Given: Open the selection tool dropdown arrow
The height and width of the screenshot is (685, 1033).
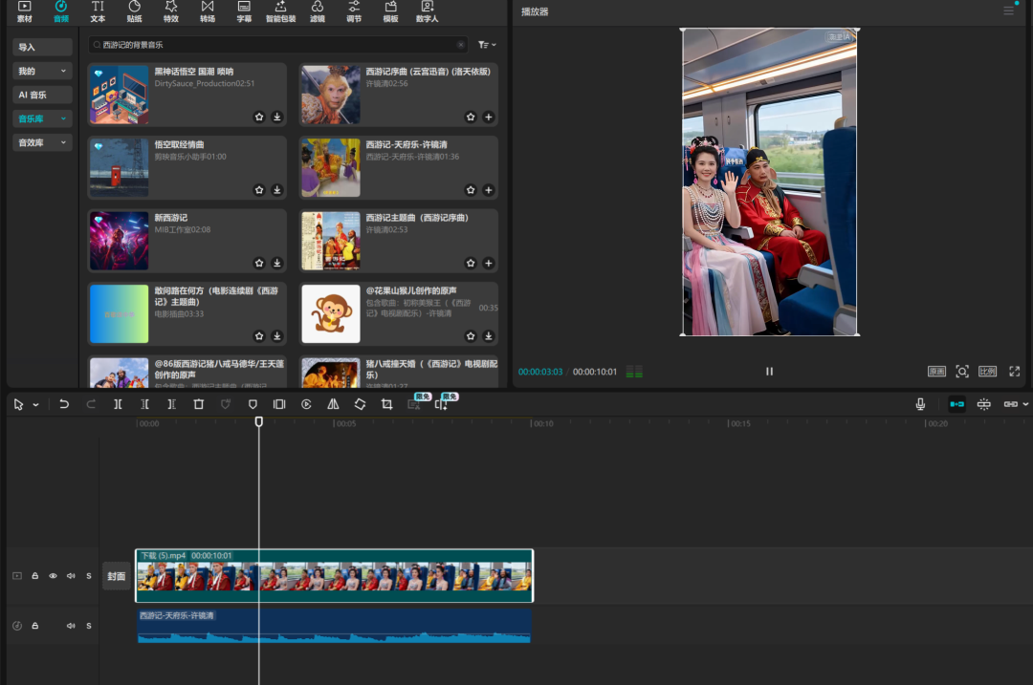Looking at the screenshot, I should coord(36,405).
